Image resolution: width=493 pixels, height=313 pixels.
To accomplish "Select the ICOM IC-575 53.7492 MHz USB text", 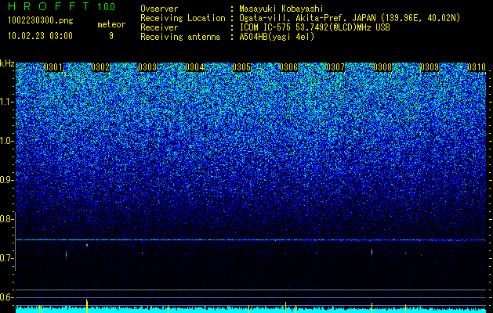I will coord(314,27).
